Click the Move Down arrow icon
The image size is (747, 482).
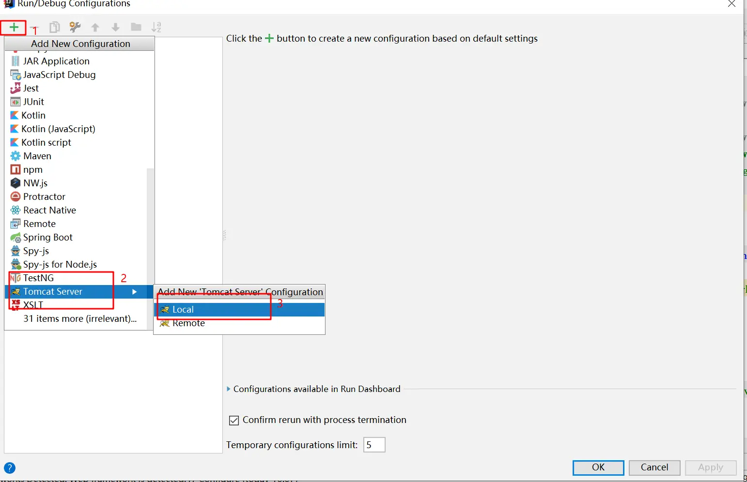(115, 27)
